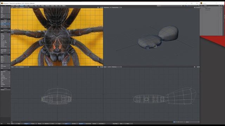Switch to the Selection tab

click(47, 6)
